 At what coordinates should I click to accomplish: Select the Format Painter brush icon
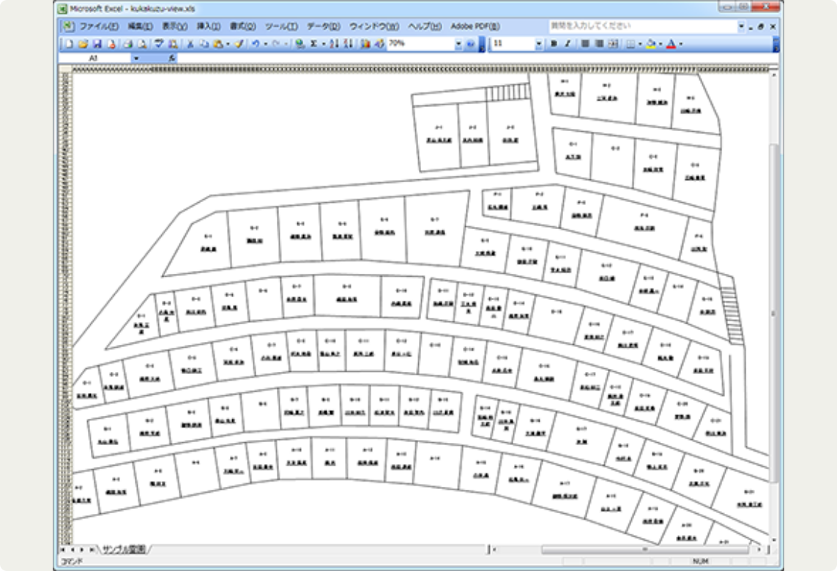(239, 44)
